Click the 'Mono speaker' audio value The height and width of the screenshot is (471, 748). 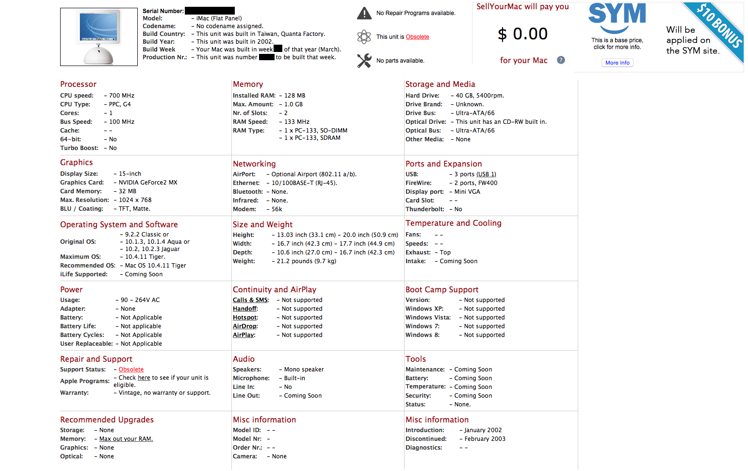304,370
